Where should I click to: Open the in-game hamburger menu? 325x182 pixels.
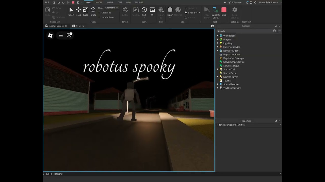point(61,35)
